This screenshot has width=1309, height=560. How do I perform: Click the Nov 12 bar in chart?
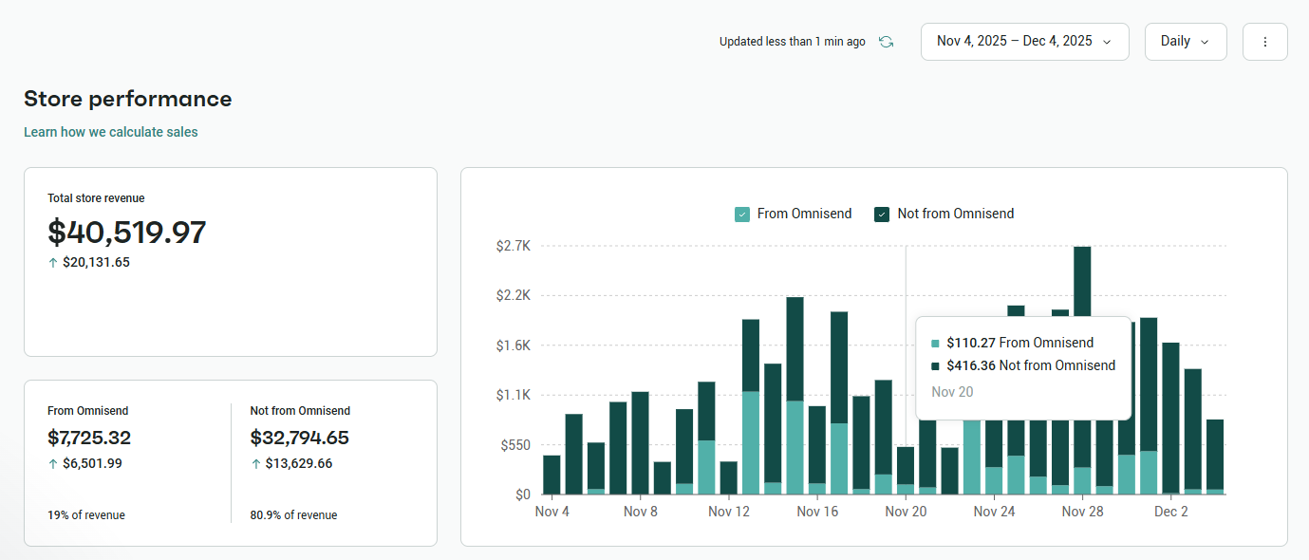tap(729, 477)
